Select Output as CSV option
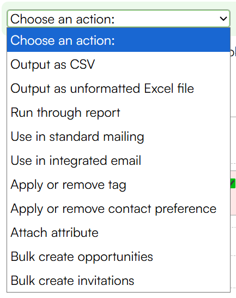 point(118,64)
